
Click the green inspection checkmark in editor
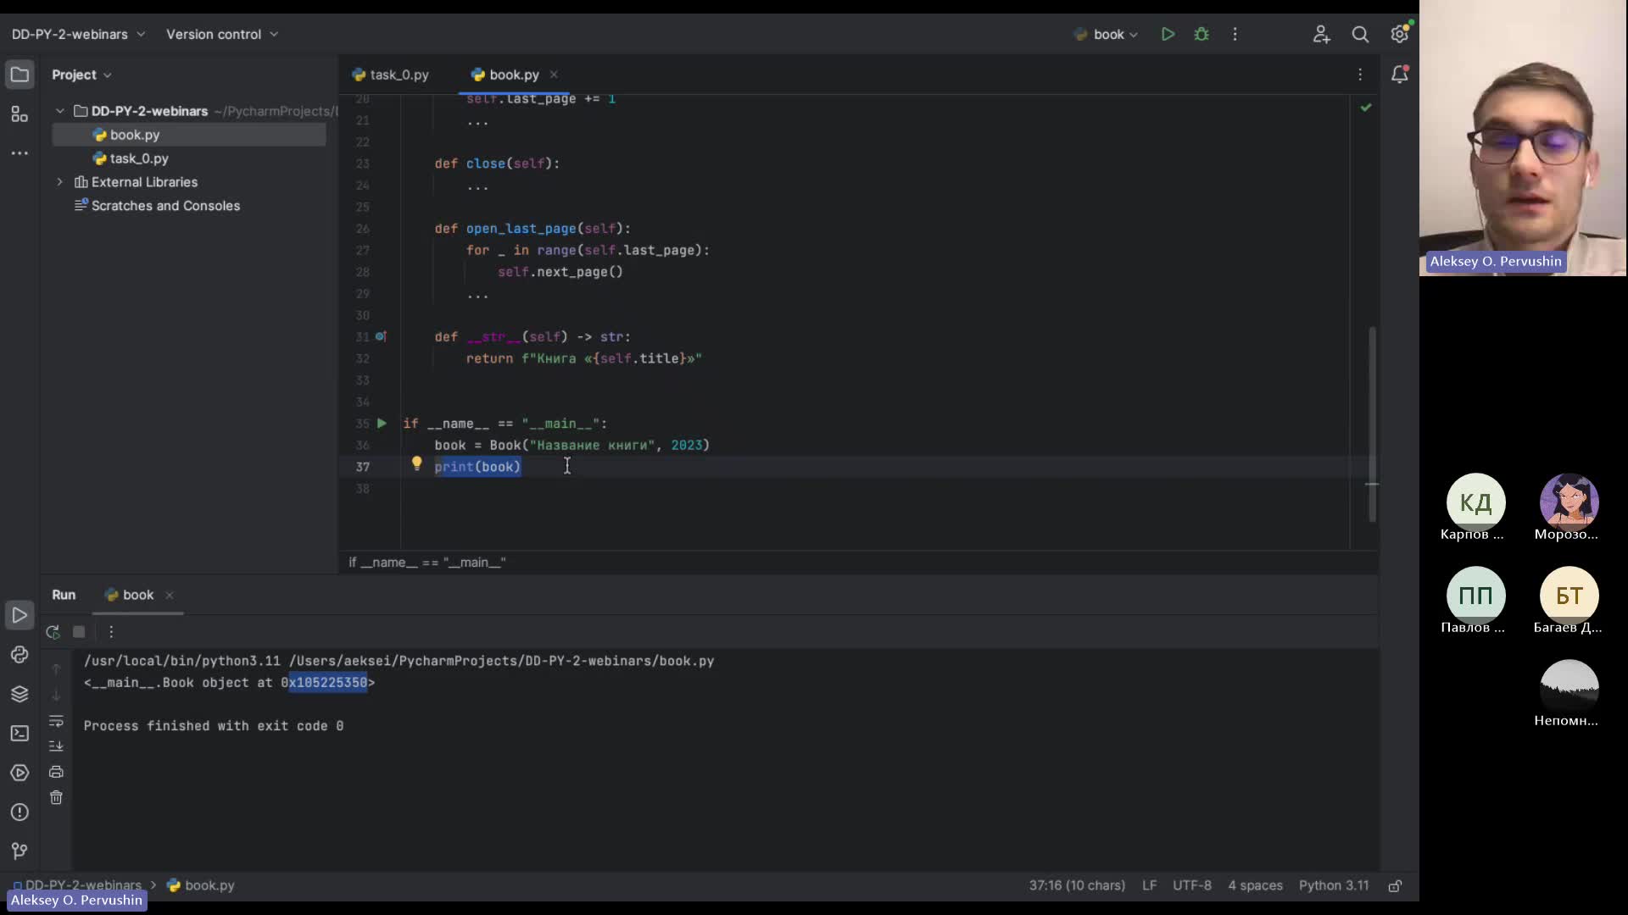(1365, 108)
